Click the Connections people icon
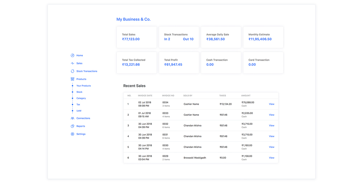This screenshot has width=363, height=183. coord(73,118)
